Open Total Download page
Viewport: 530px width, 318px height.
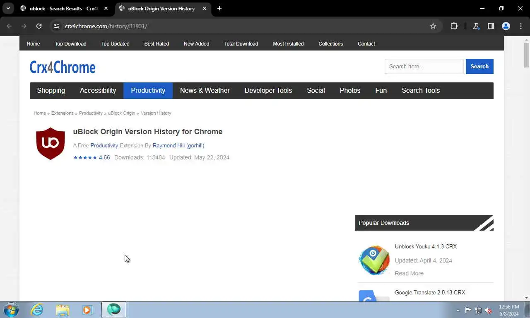241,43
